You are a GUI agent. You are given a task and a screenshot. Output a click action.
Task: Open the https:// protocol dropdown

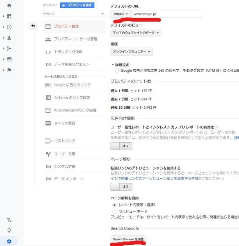tap(121, 14)
